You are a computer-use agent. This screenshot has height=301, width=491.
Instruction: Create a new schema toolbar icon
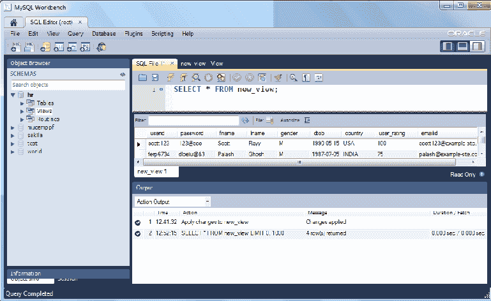45,47
